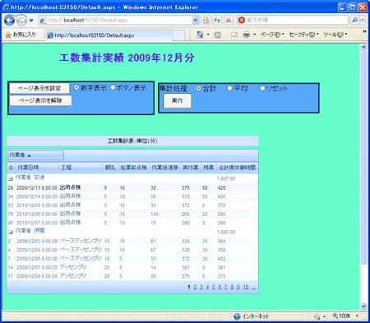Viewport: 370px width, 323px height.
Task: Click the pager ellipsis for more pages
Action: [253, 288]
